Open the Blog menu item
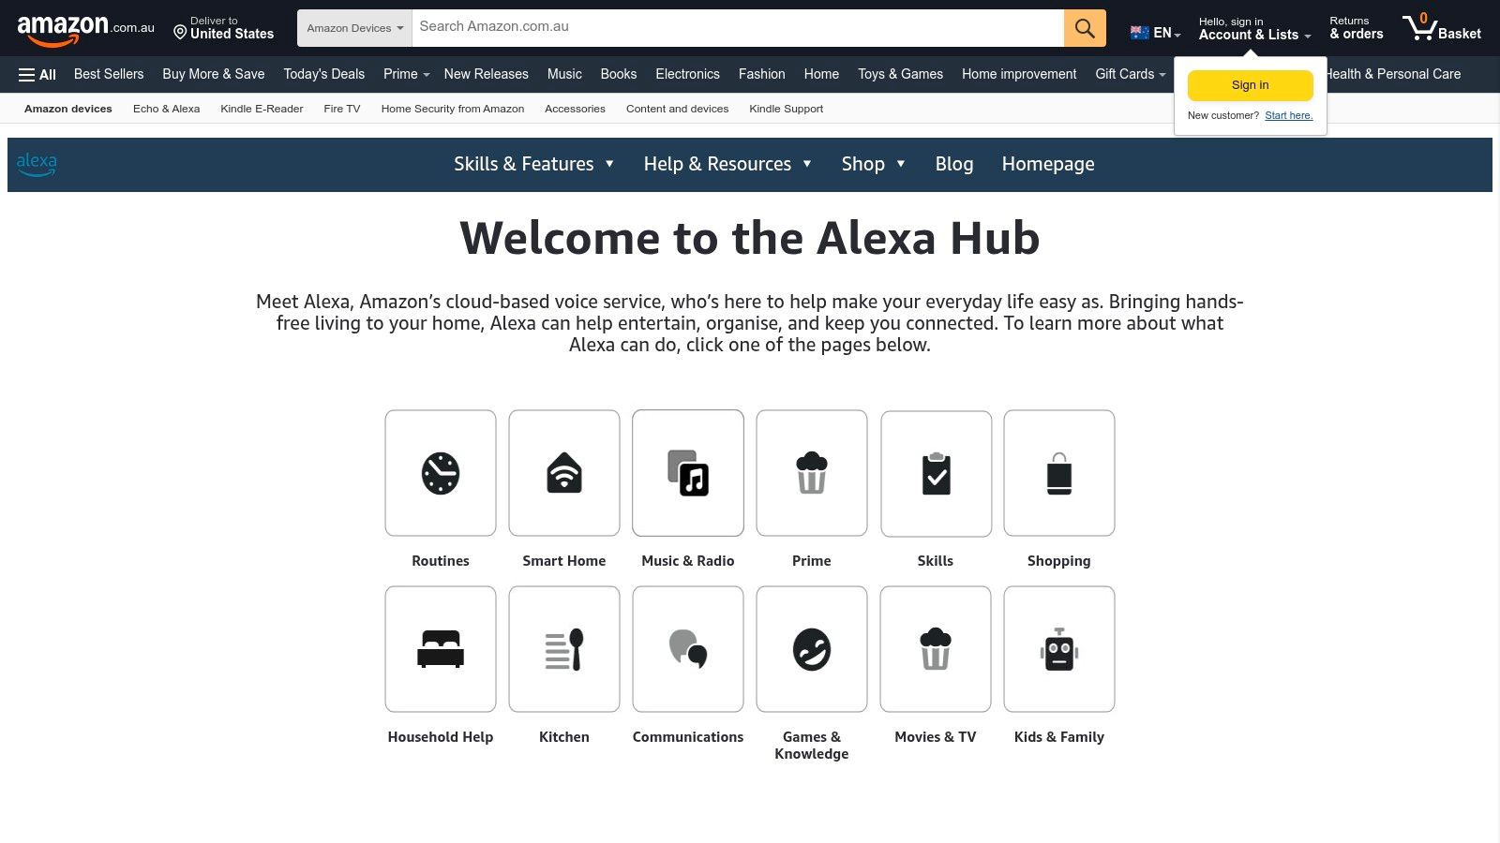 pyautogui.click(x=954, y=164)
